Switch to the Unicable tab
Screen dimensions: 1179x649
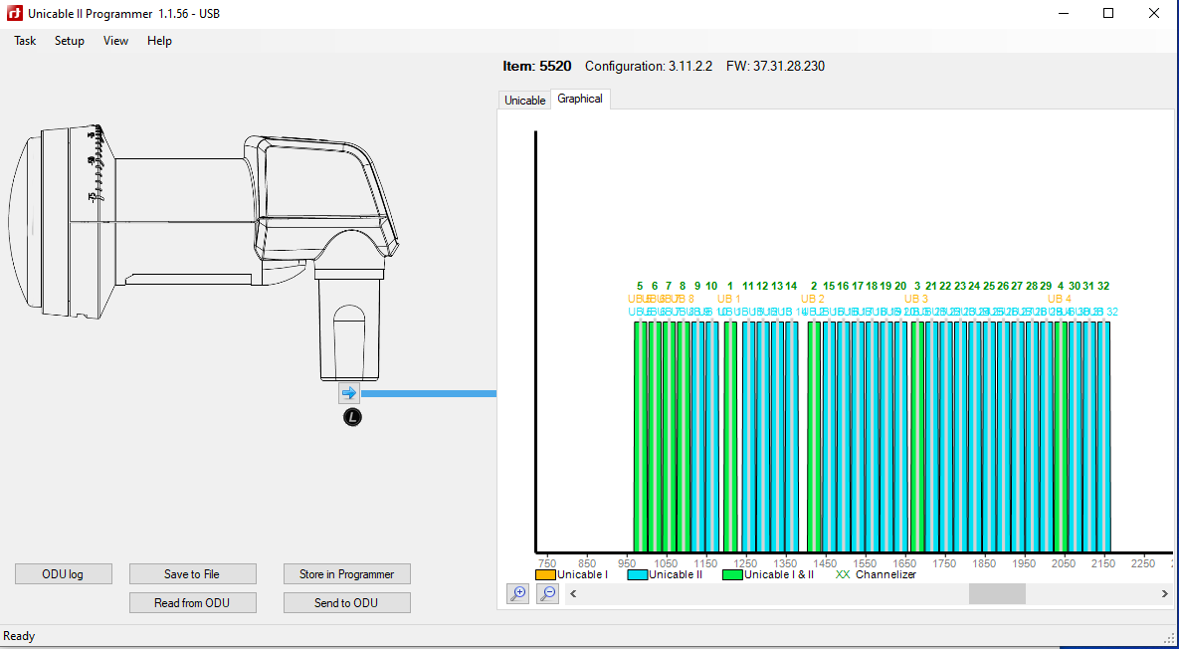point(524,101)
